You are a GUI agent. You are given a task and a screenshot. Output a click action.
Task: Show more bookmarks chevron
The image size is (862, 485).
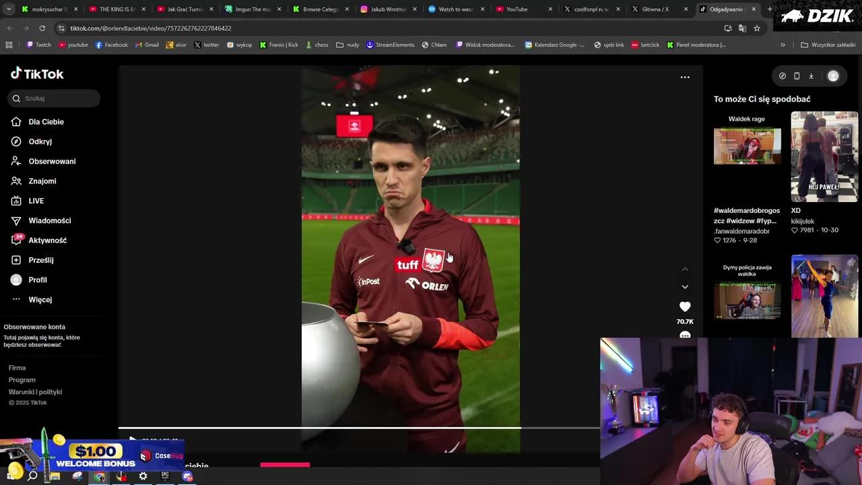(x=783, y=45)
